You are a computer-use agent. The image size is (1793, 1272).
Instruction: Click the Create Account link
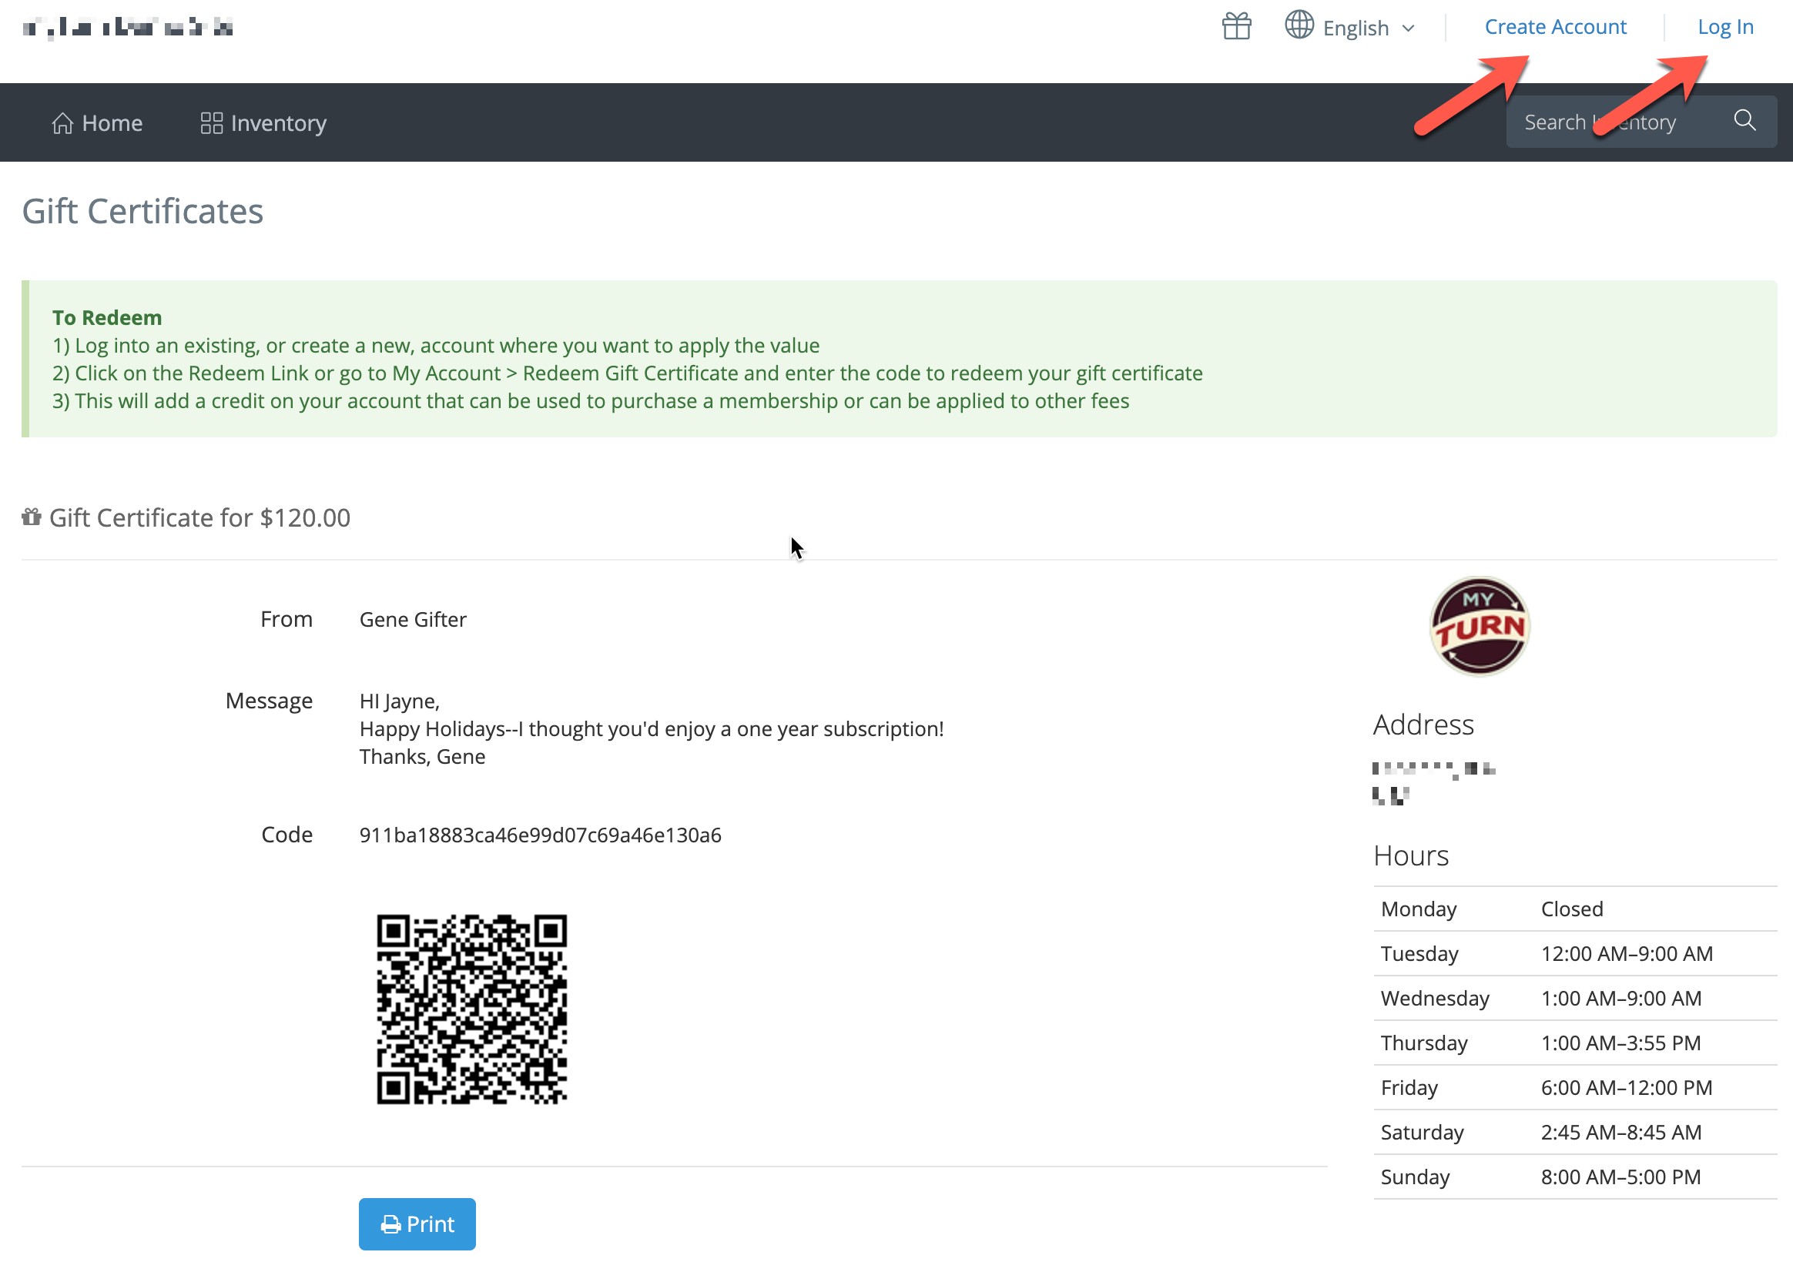[1555, 27]
